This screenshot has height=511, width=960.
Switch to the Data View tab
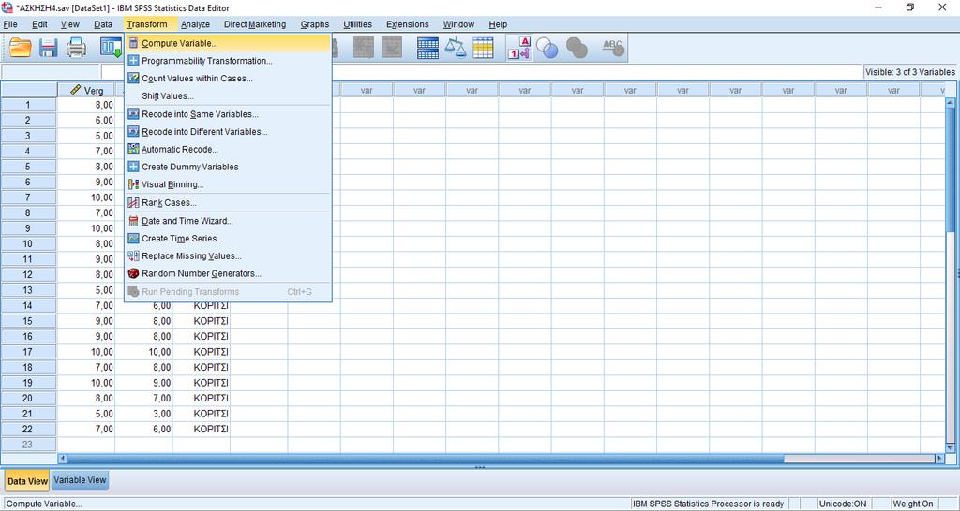27,480
